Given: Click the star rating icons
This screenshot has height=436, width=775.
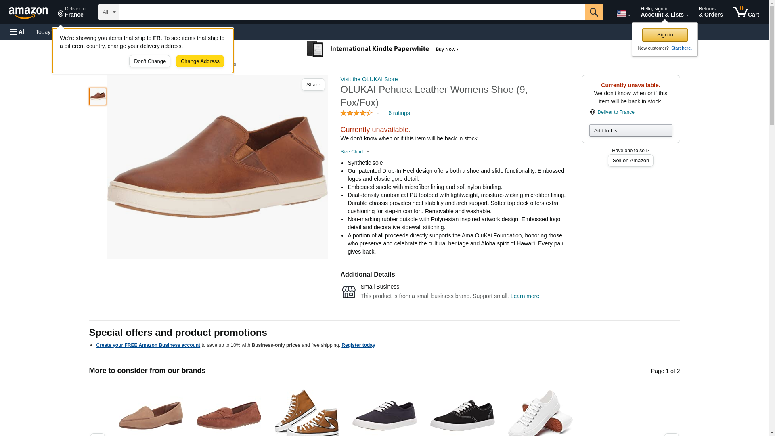Looking at the screenshot, I should coord(356,113).
